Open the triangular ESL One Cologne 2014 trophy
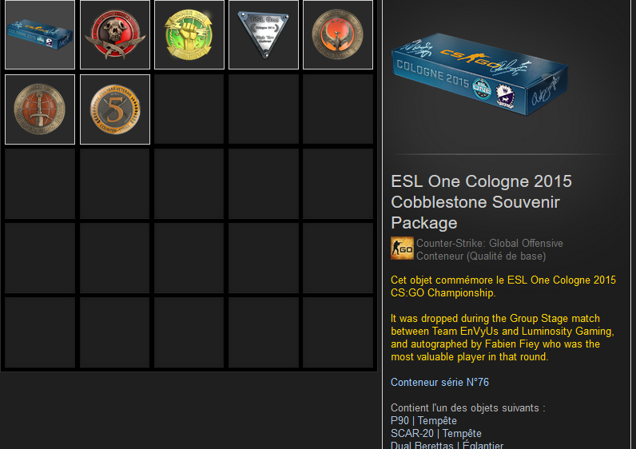This screenshot has height=449, width=636. [264, 35]
